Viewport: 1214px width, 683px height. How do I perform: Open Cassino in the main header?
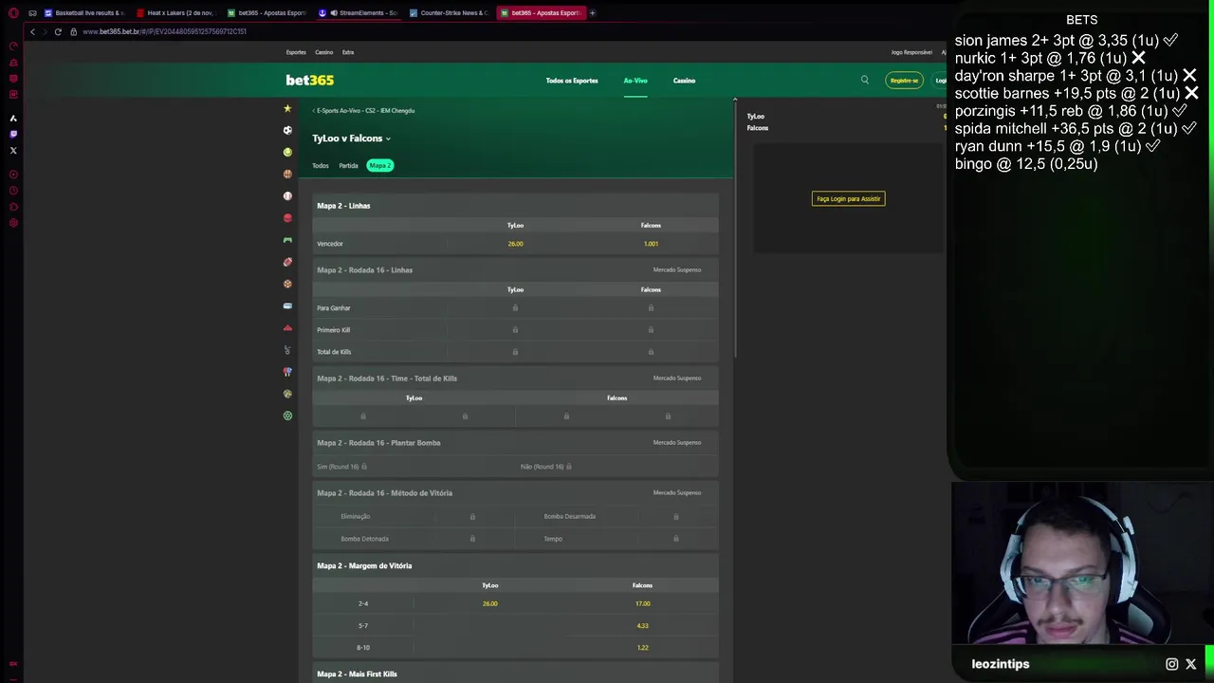tap(684, 81)
